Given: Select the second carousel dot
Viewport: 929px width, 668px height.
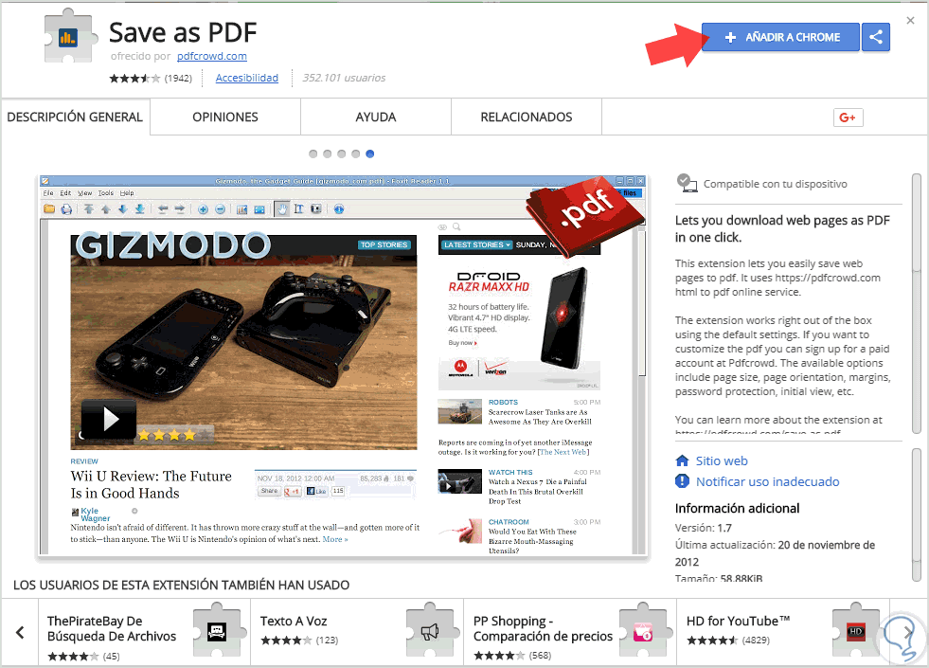Looking at the screenshot, I should [x=328, y=154].
